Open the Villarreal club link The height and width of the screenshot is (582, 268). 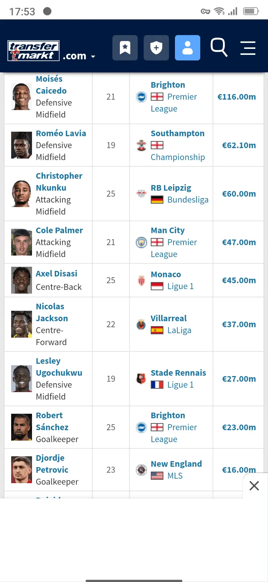point(169,318)
